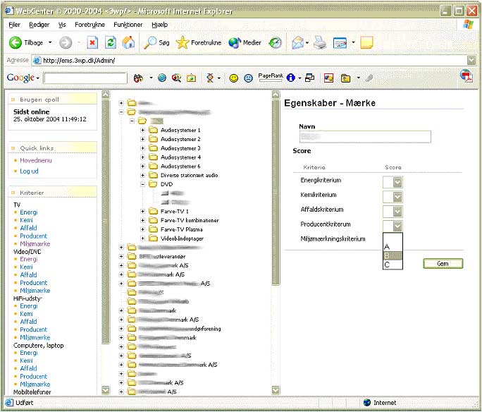Click the Mail envelope icon
The height and width of the screenshot is (412, 482).
coord(297,42)
